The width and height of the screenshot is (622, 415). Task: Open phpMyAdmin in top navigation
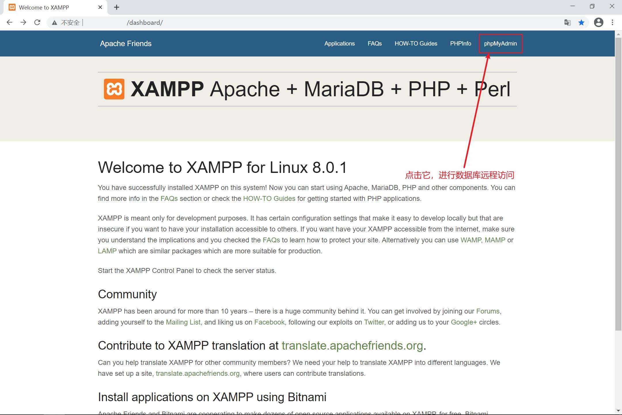pyautogui.click(x=500, y=44)
